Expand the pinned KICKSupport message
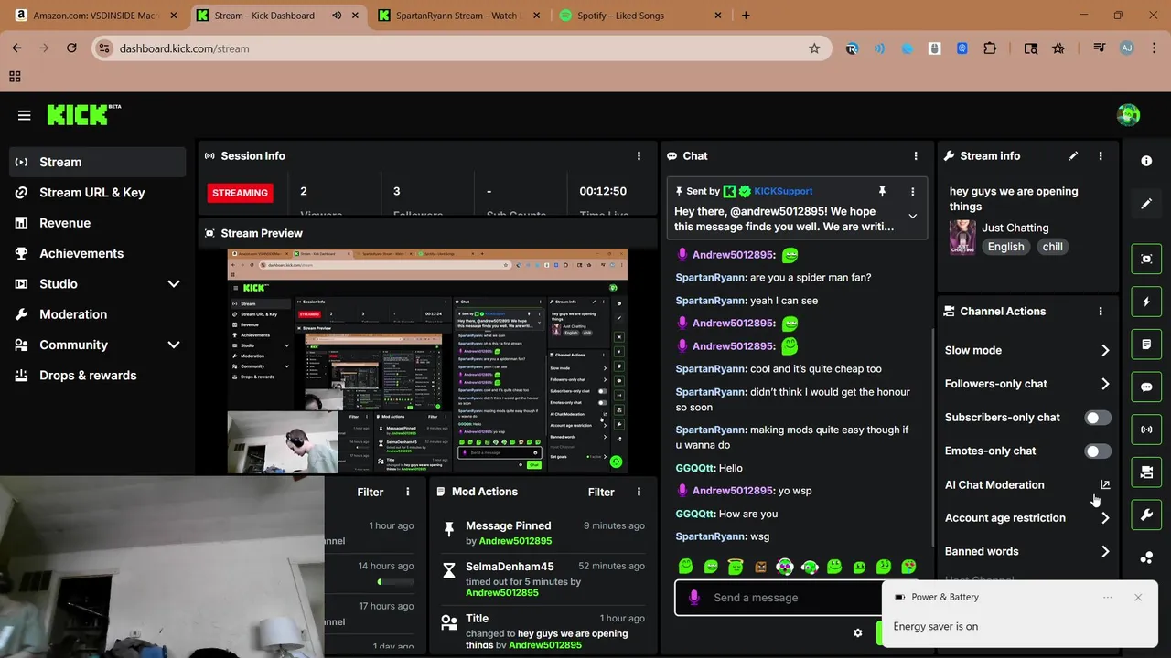This screenshot has height=658, width=1171. click(912, 217)
